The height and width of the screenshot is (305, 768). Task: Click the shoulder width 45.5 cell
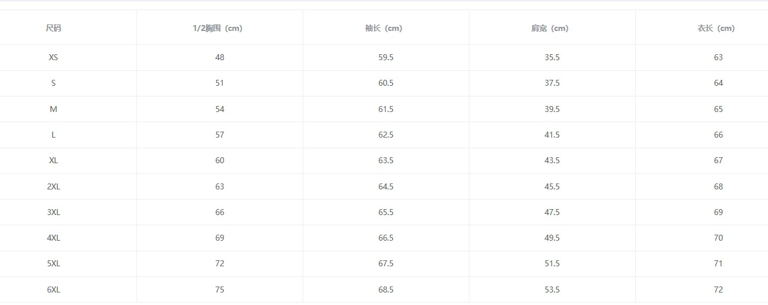coord(552,186)
